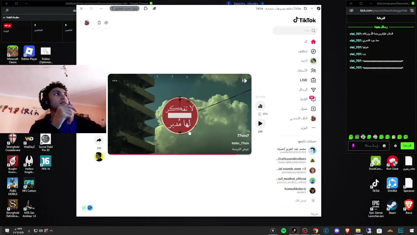Open the Friends sidebar item
This screenshot has width=417, height=235.
pos(307,70)
